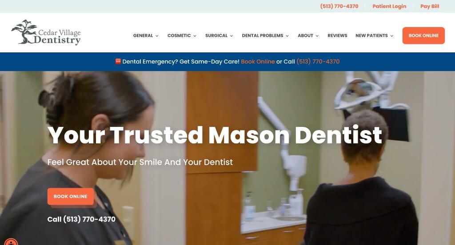
Task: Click the phone number in the blue banner
Action: pos(318,61)
